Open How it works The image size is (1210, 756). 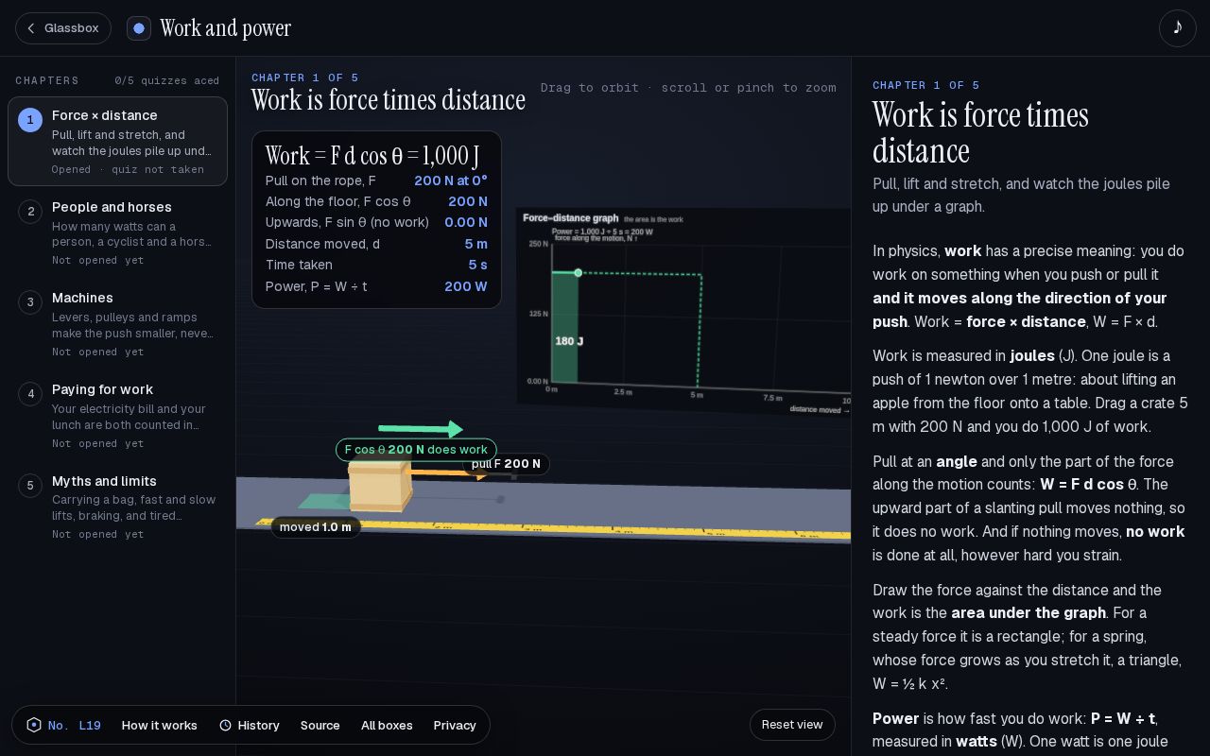160,725
